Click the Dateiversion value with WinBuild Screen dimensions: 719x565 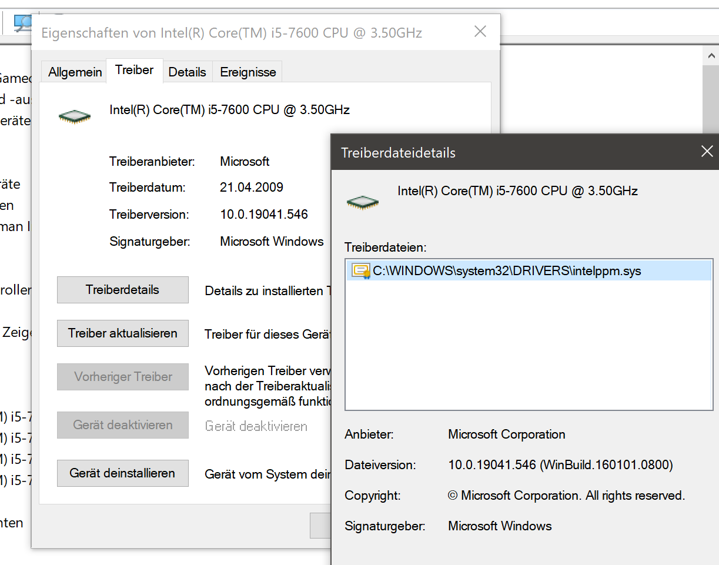pyautogui.click(x=560, y=465)
